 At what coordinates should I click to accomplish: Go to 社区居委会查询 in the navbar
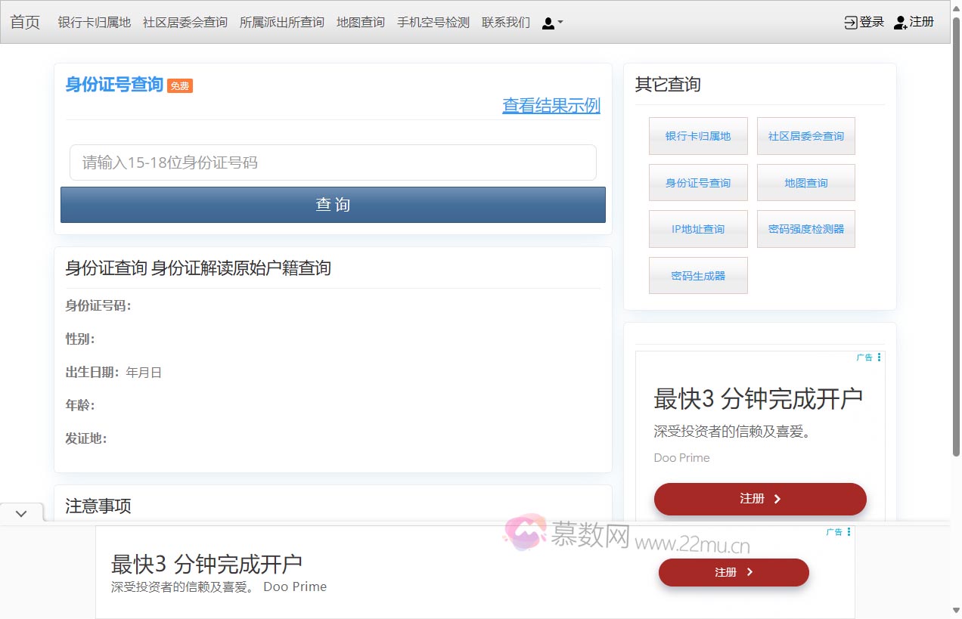coord(185,23)
